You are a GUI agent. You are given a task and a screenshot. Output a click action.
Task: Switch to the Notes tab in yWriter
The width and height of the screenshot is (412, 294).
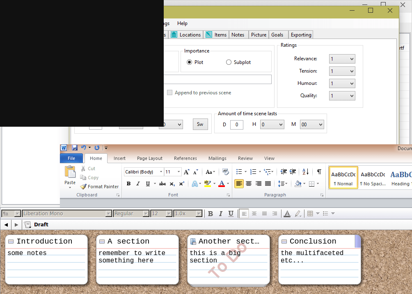point(238,35)
